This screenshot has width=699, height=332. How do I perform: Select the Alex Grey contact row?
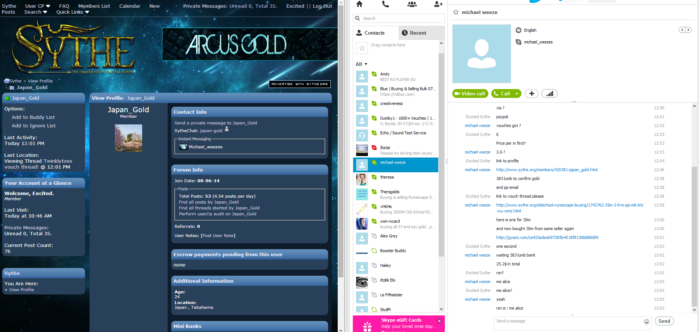click(396, 239)
